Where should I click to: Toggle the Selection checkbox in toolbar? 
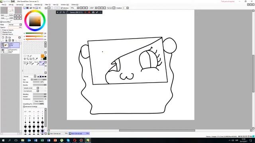[62, 8]
